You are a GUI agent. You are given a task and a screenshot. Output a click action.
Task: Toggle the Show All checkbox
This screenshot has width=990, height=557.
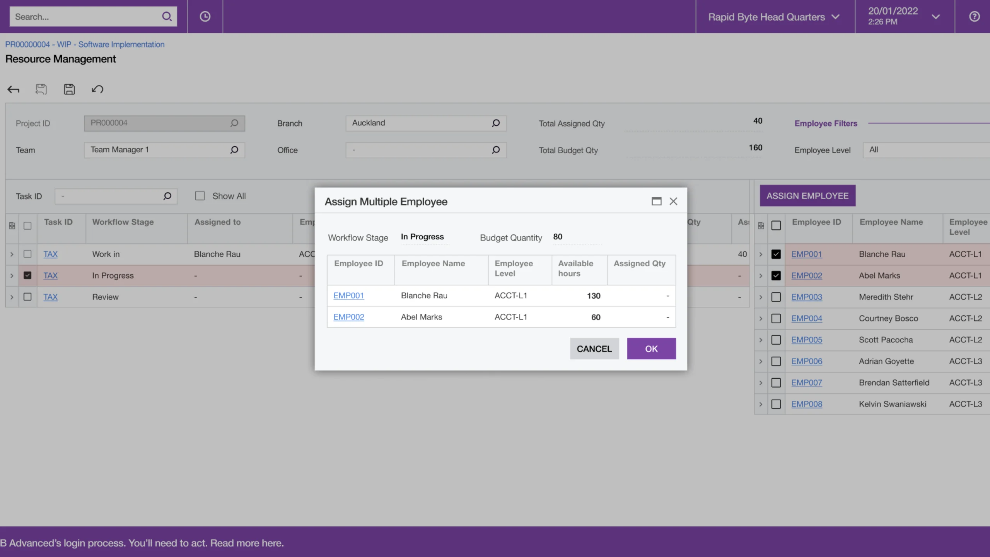tap(200, 196)
